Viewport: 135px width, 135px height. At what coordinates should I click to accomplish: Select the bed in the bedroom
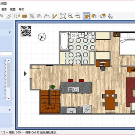(127, 43)
